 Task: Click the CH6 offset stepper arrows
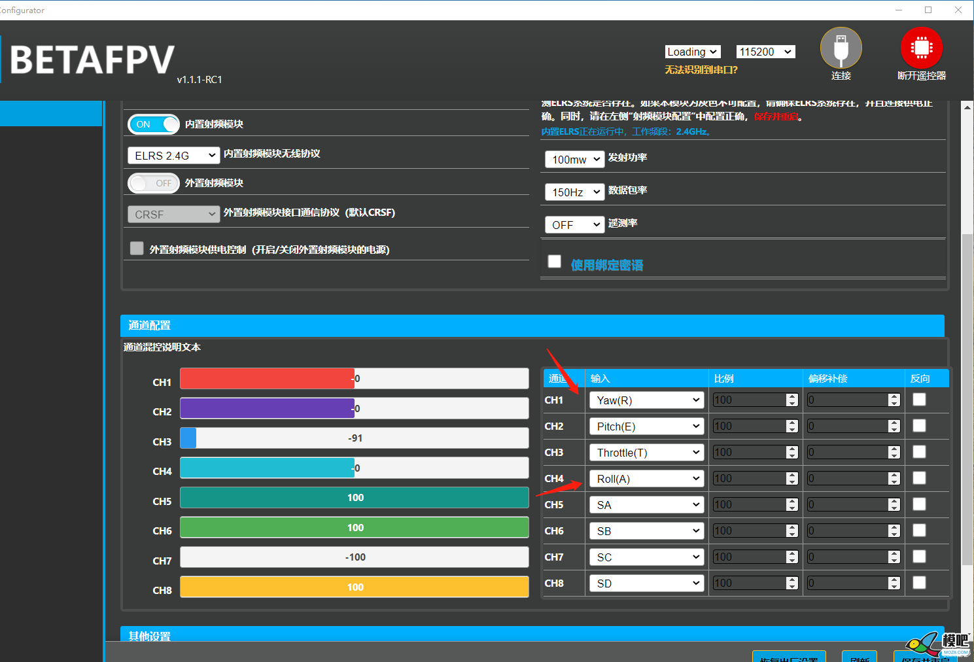[x=894, y=531]
